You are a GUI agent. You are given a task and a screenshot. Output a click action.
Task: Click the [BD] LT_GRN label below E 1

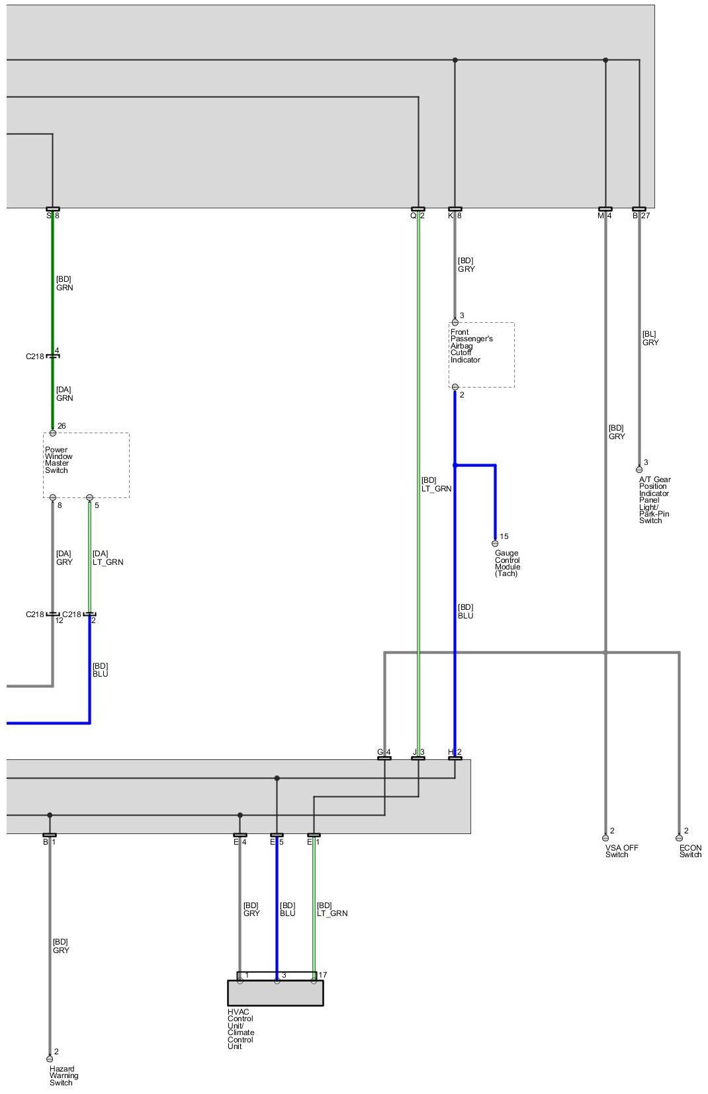point(332,909)
